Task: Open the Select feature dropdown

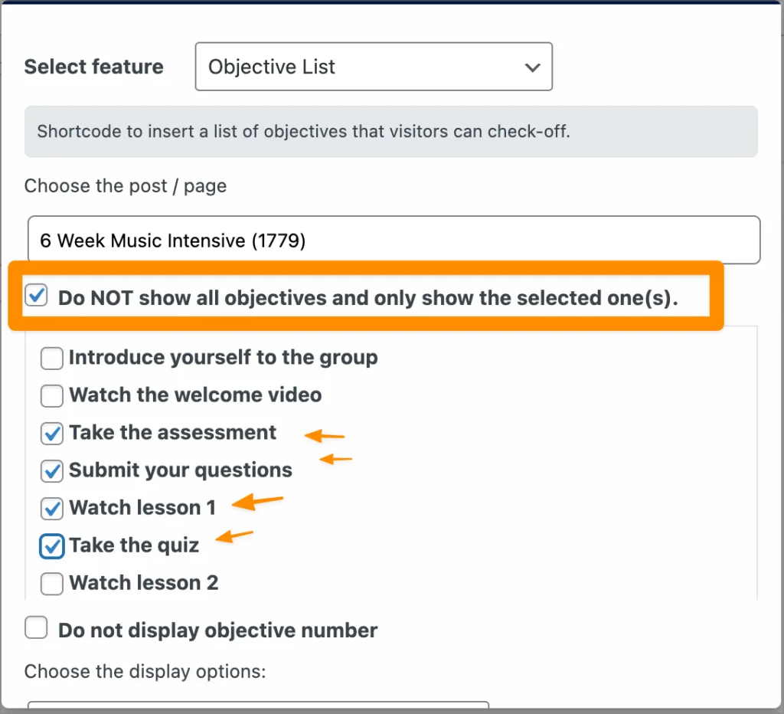Action: click(373, 67)
